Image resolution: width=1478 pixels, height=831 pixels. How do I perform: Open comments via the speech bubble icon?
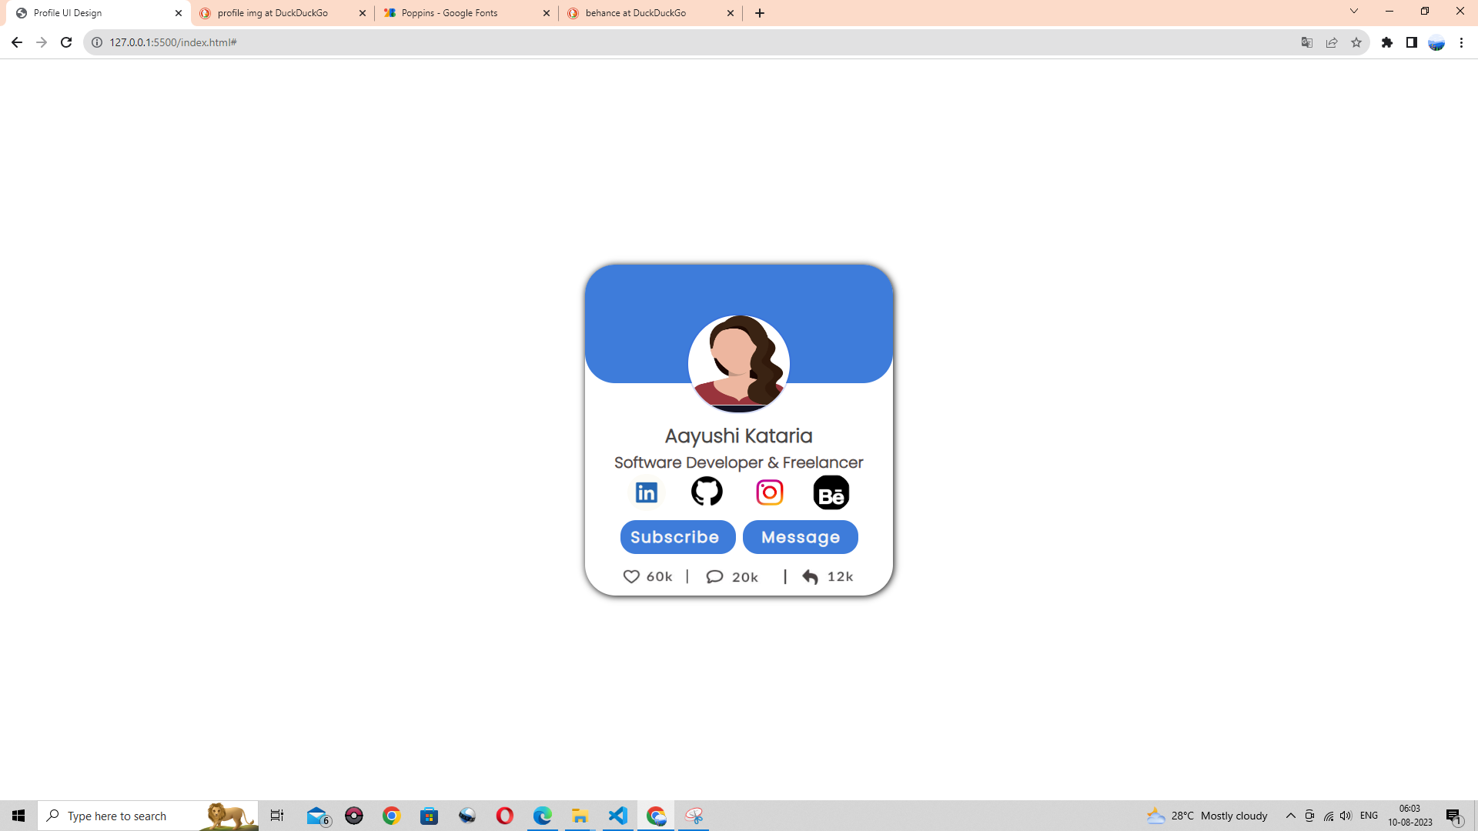click(x=715, y=576)
